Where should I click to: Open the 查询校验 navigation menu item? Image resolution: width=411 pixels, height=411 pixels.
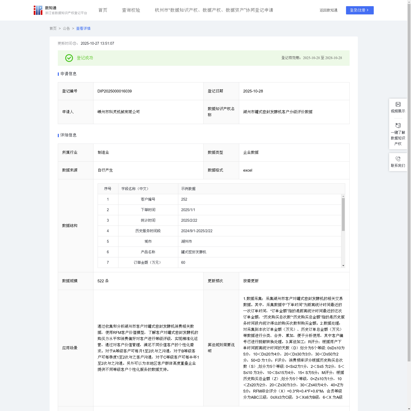[x=131, y=10]
